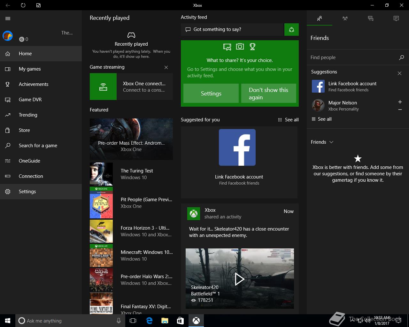Open Minecraft Windows 10 thumbnail
This screenshot has width=409, height=327.
coord(101,255)
